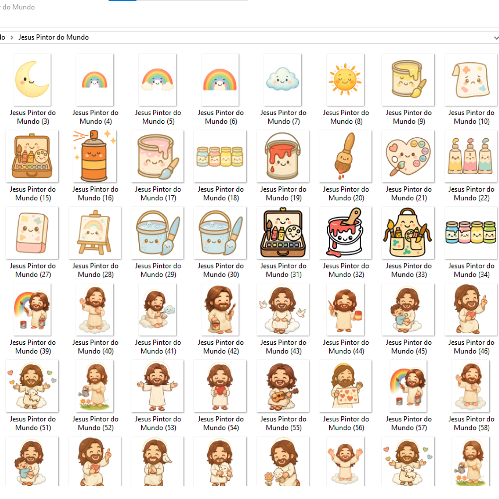
Task: Open the paint bucket image (9)
Action: (408, 80)
